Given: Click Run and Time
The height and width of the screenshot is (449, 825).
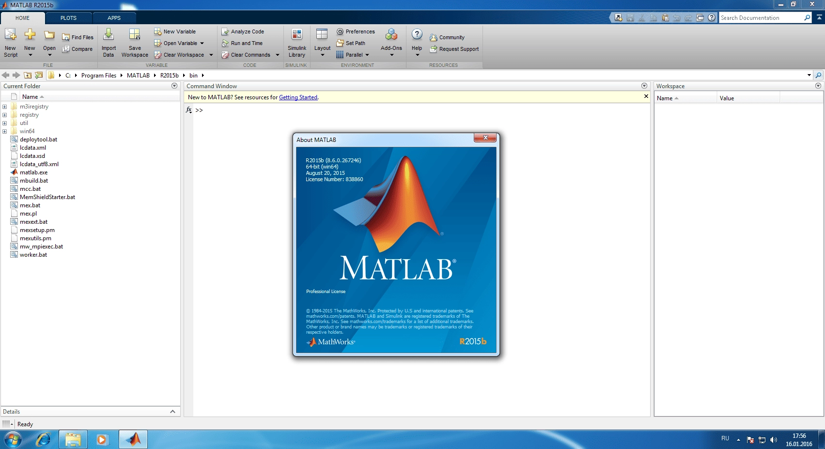Looking at the screenshot, I should pyautogui.click(x=242, y=43).
